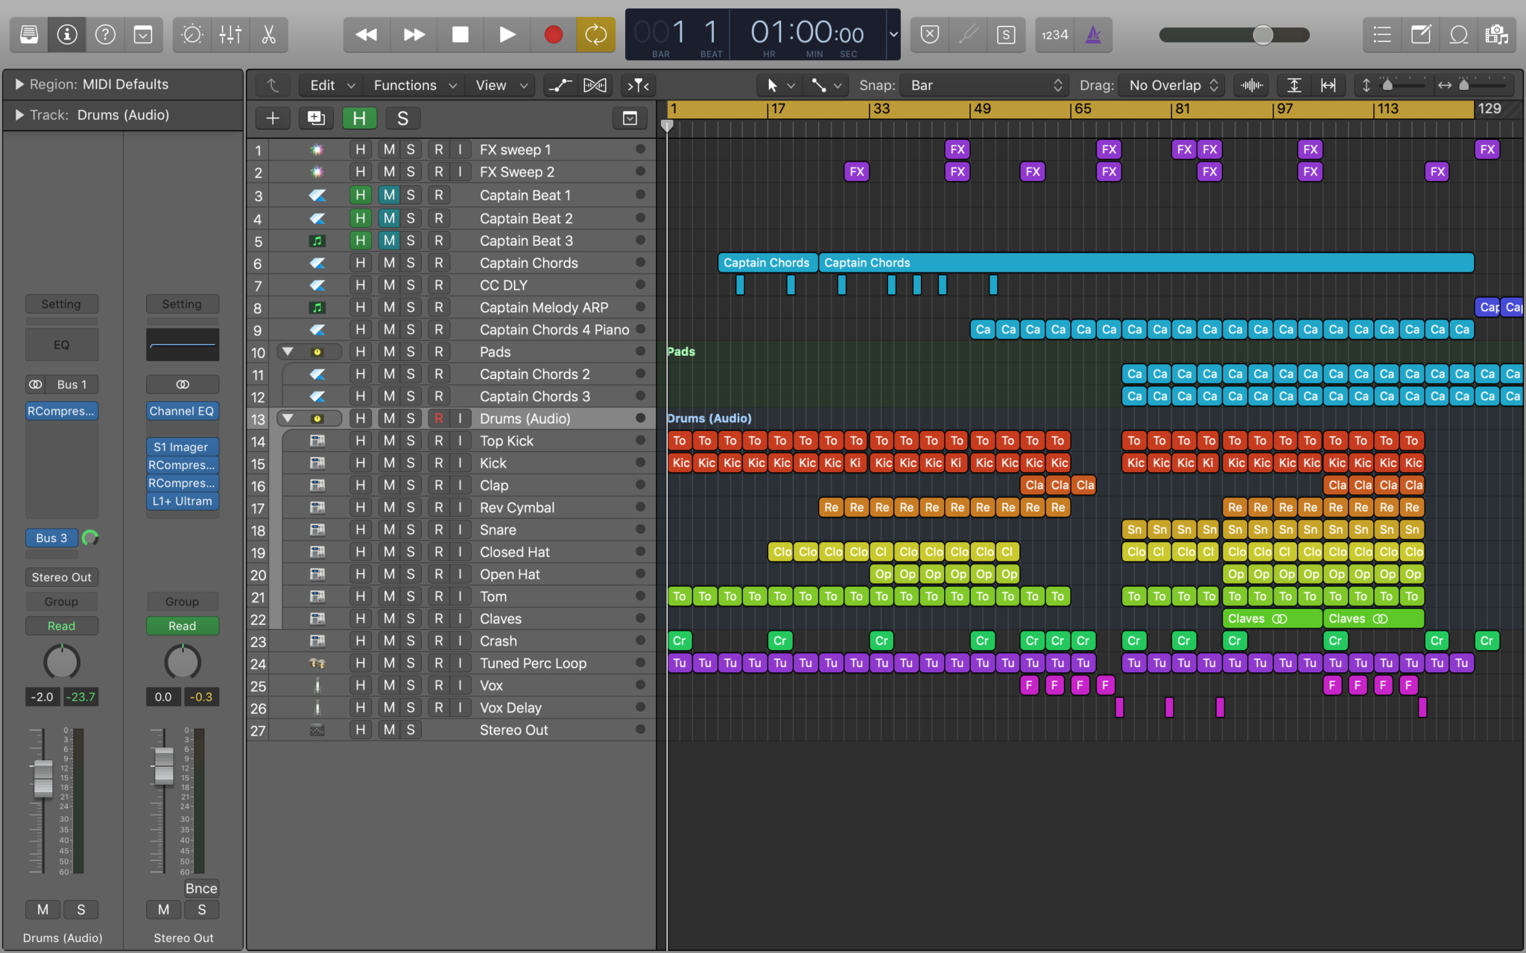Click the red Record button
This screenshot has height=953, width=1526.
553,34
